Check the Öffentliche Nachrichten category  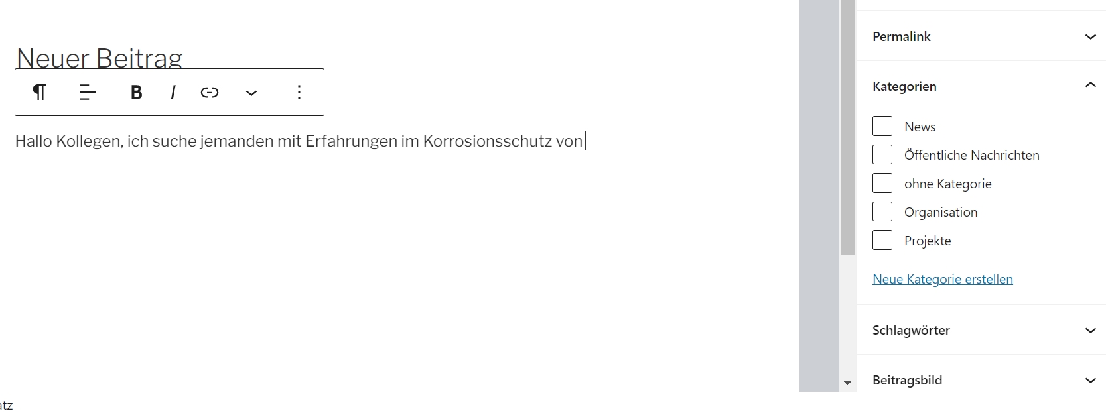pos(882,154)
